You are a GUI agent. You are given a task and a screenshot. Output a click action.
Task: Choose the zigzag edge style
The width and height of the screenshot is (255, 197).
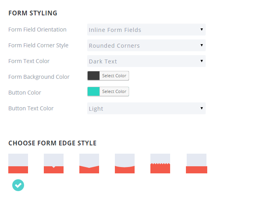[160, 164]
